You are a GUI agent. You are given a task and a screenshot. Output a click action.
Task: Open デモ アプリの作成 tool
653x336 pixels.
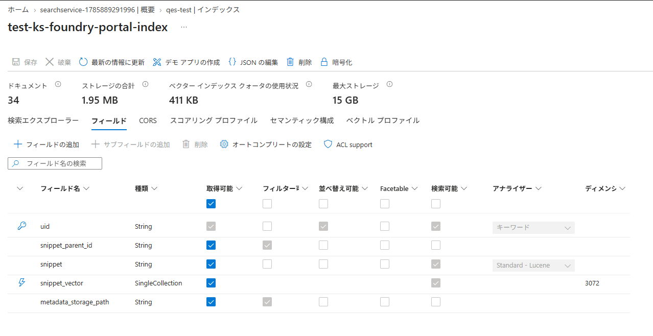tap(186, 62)
